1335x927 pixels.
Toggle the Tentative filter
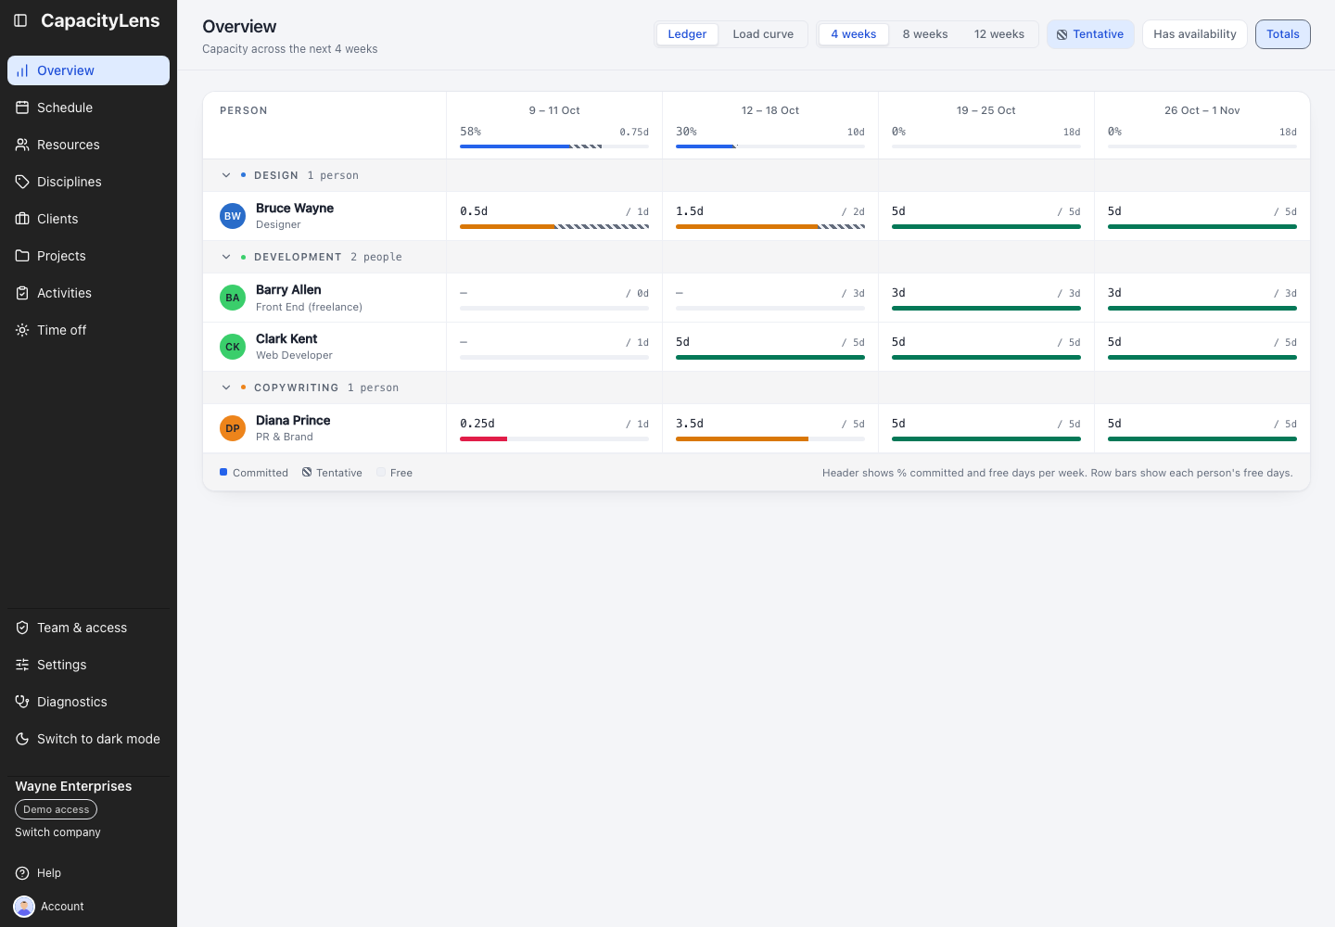click(1090, 34)
